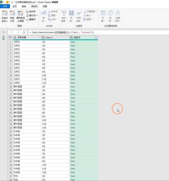Open Column From Examples (示例中的列) tool

[5, 16]
